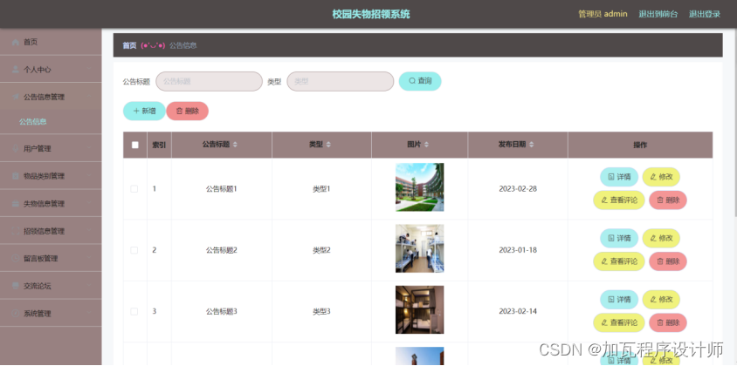Expand the 留言板管理 menu arrow
The height and width of the screenshot is (366, 737).
click(x=89, y=259)
